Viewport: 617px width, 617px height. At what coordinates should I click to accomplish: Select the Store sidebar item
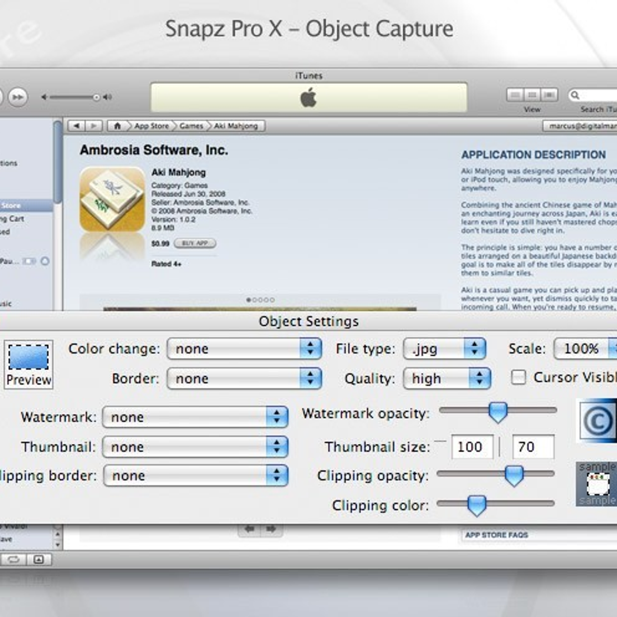click(26, 206)
